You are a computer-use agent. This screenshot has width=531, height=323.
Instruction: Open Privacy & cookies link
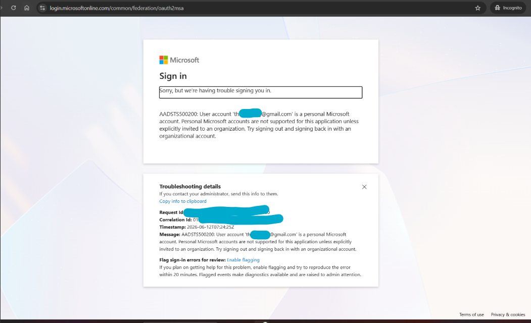pos(508,314)
